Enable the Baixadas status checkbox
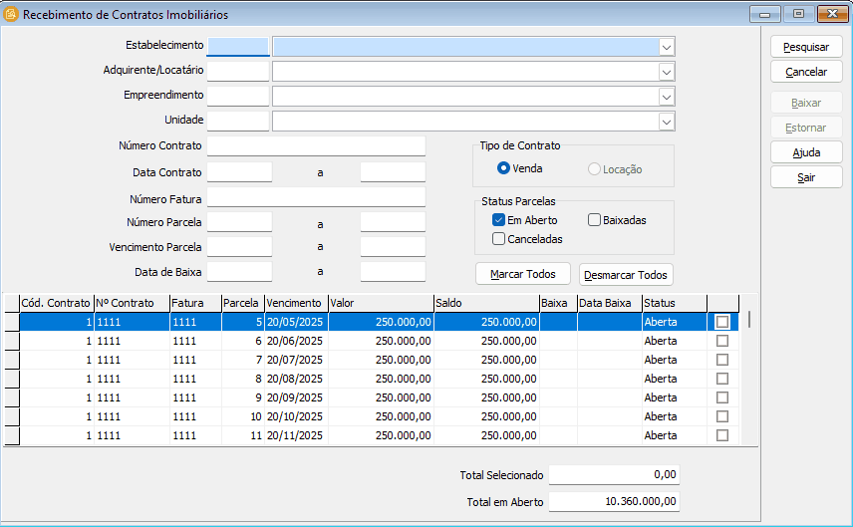Viewport: 853px width, 527px height. pyautogui.click(x=595, y=220)
